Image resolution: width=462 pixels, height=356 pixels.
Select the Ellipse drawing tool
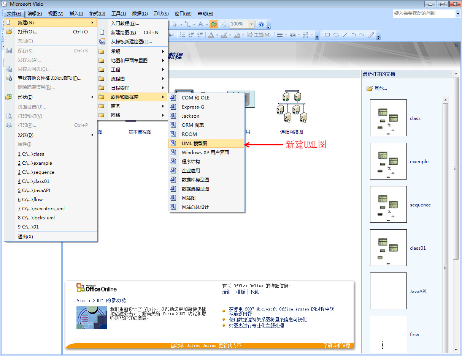(336, 35)
